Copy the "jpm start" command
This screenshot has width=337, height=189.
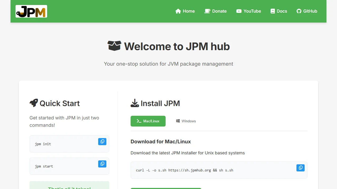pyautogui.click(x=102, y=164)
